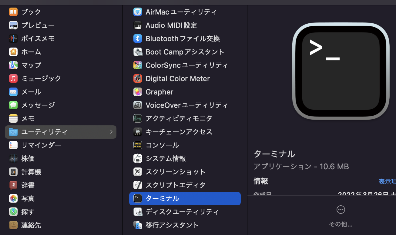Select the ユーティリティ folder row
The image size is (396, 235).
coord(61,132)
